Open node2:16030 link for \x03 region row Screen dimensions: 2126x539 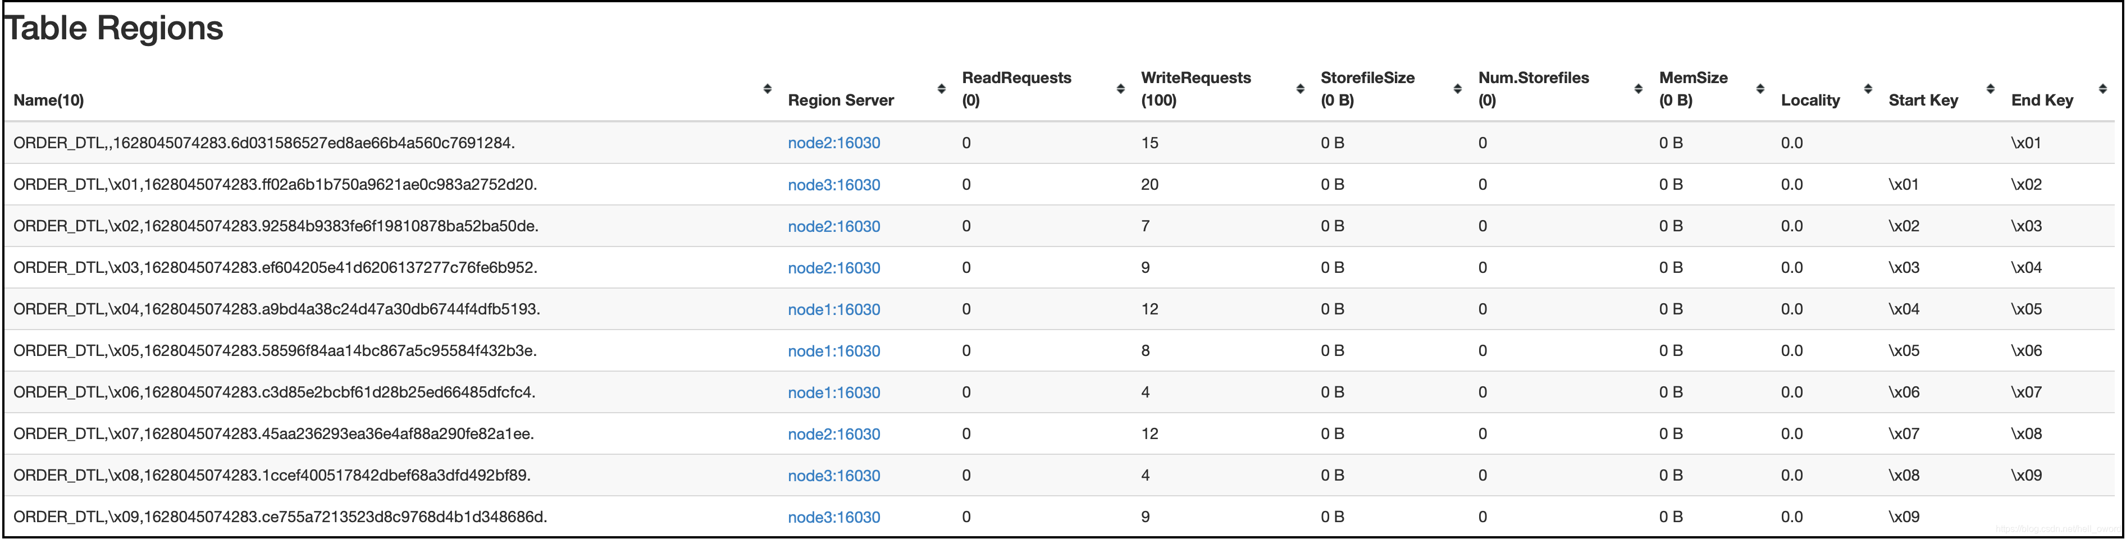point(833,267)
